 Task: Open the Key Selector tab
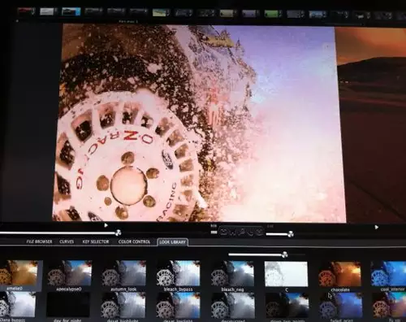coord(96,241)
